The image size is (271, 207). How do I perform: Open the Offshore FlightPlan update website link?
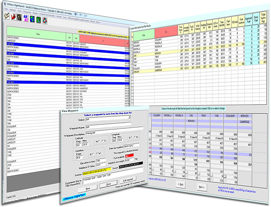tap(79, 19)
